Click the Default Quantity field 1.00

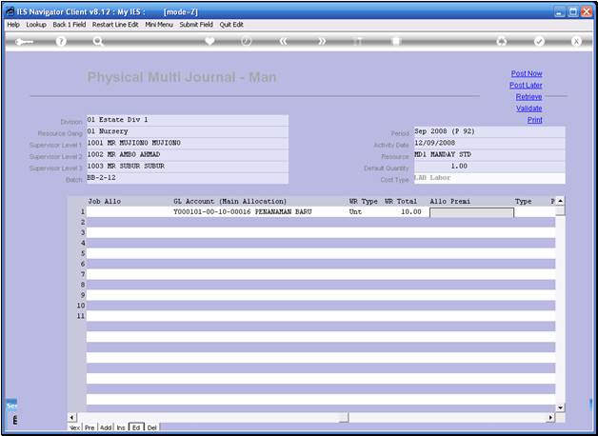pos(489,167)
